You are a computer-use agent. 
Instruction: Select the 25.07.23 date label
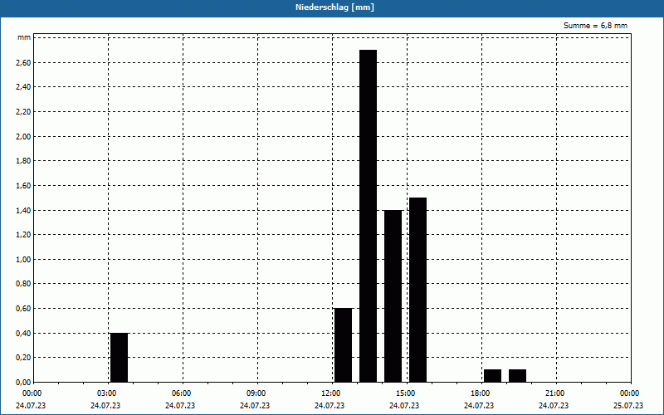click(x=628, y=405)
